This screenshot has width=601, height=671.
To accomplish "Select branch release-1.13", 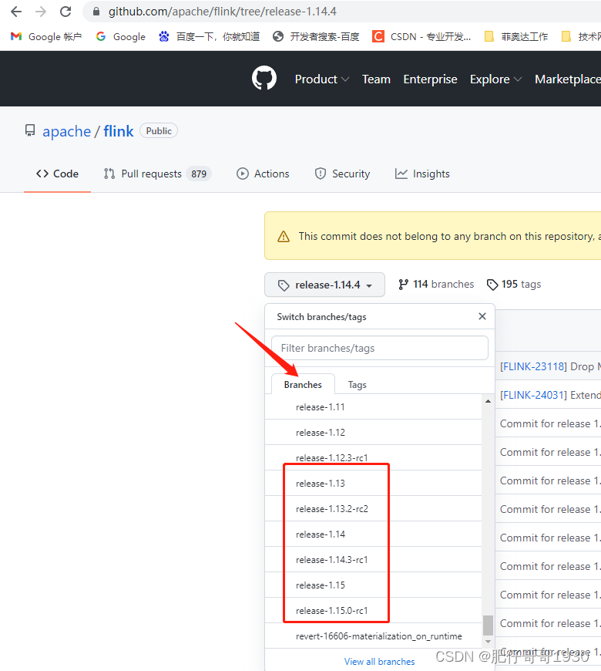I will click(x=373, y=483).
